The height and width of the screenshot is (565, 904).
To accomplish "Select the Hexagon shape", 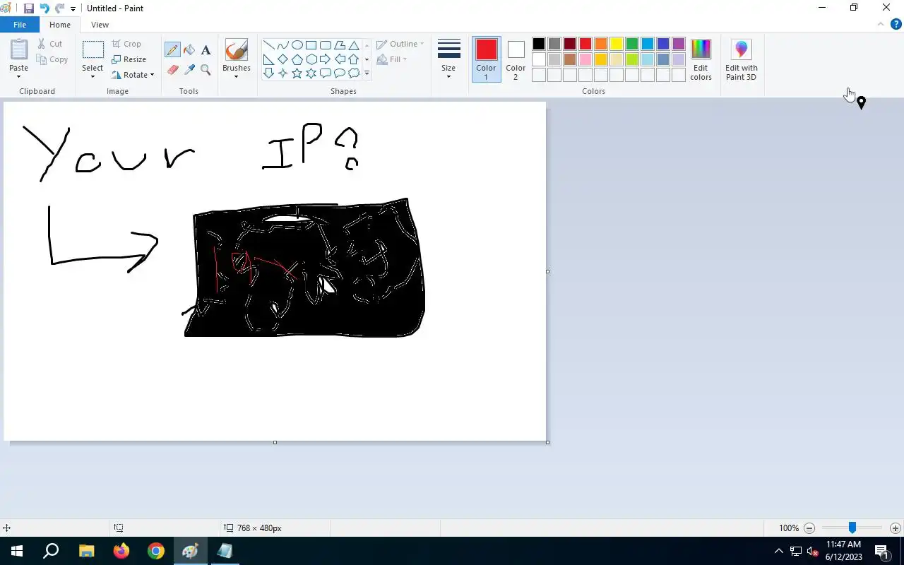I will tap(311, 59).
